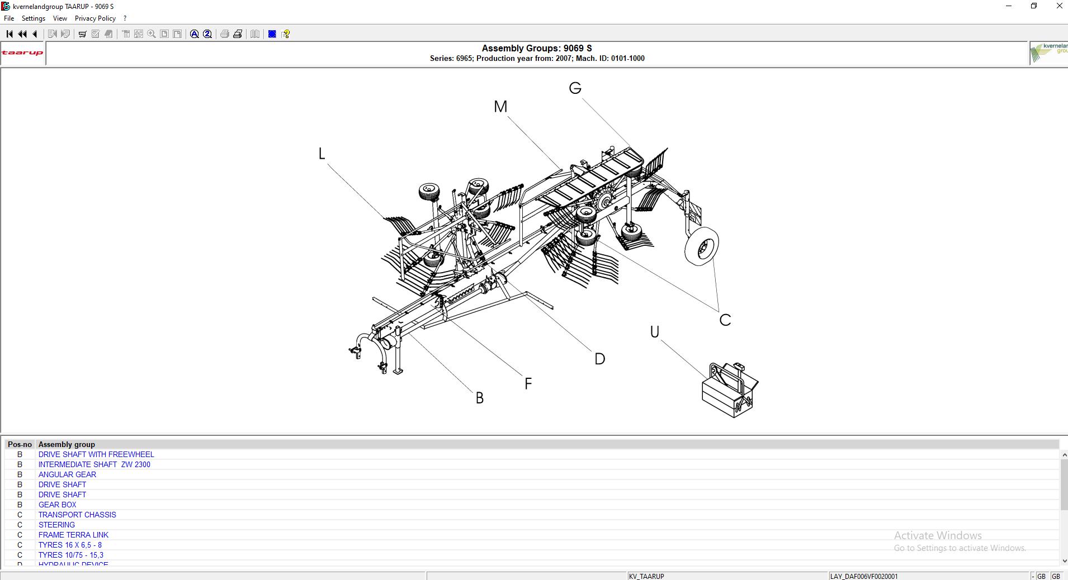Screen dimensions: 1068x580
Task: Open the GEAR BOX assembly group link
Action: [x=57, y=505]
